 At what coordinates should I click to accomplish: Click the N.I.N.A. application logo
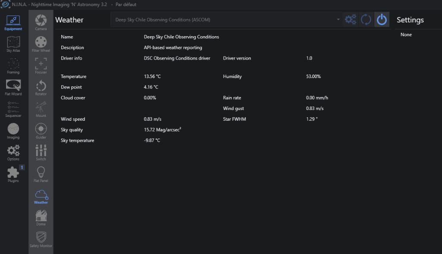[x=5, y=4]
